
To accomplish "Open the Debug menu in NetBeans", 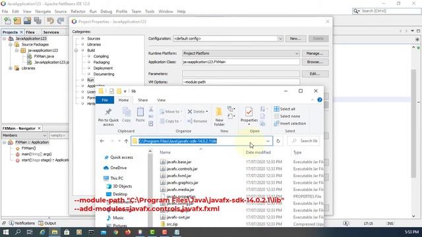I will click(x=106, y=12).
